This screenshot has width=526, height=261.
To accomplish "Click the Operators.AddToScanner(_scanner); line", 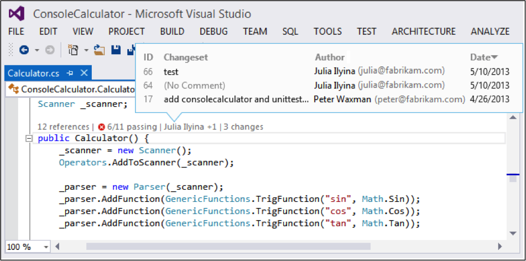I will tap(146, 163).
